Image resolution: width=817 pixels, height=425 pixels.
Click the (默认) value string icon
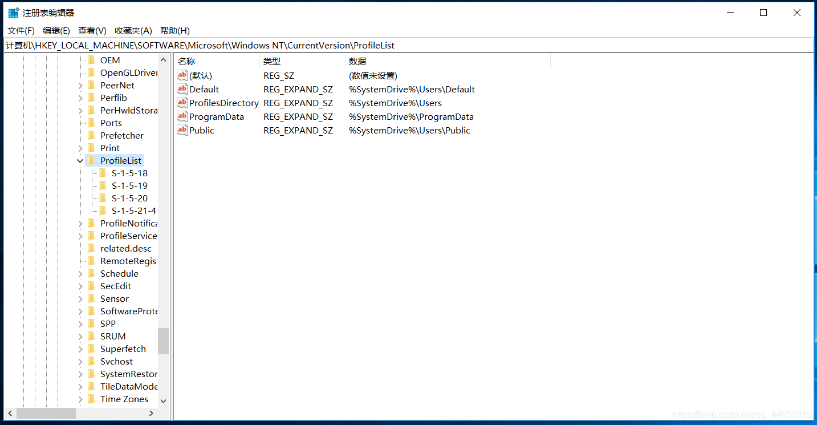pyautogui.click(x=182, y=75)
